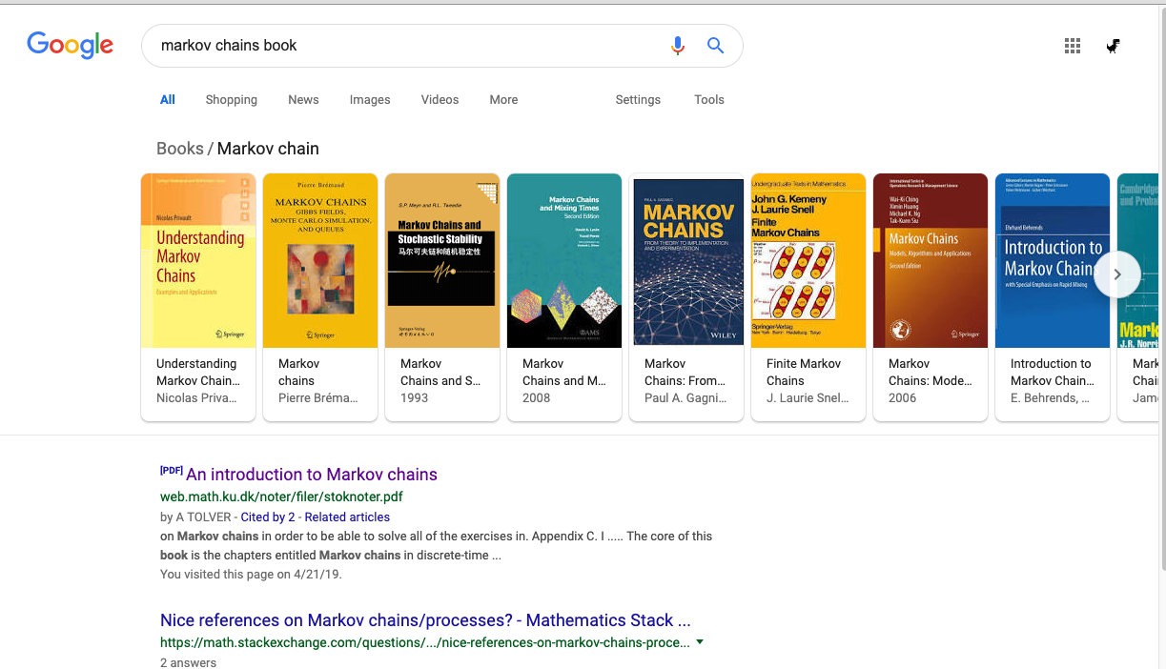Open Pierre Brémaud Markov Chains cover
This screenshot has width=1166, height=669.
(x=320, y=260)
